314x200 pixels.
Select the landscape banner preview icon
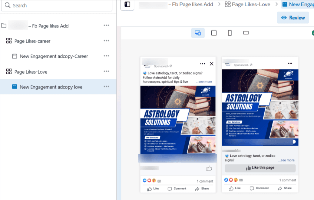point(246,33)
